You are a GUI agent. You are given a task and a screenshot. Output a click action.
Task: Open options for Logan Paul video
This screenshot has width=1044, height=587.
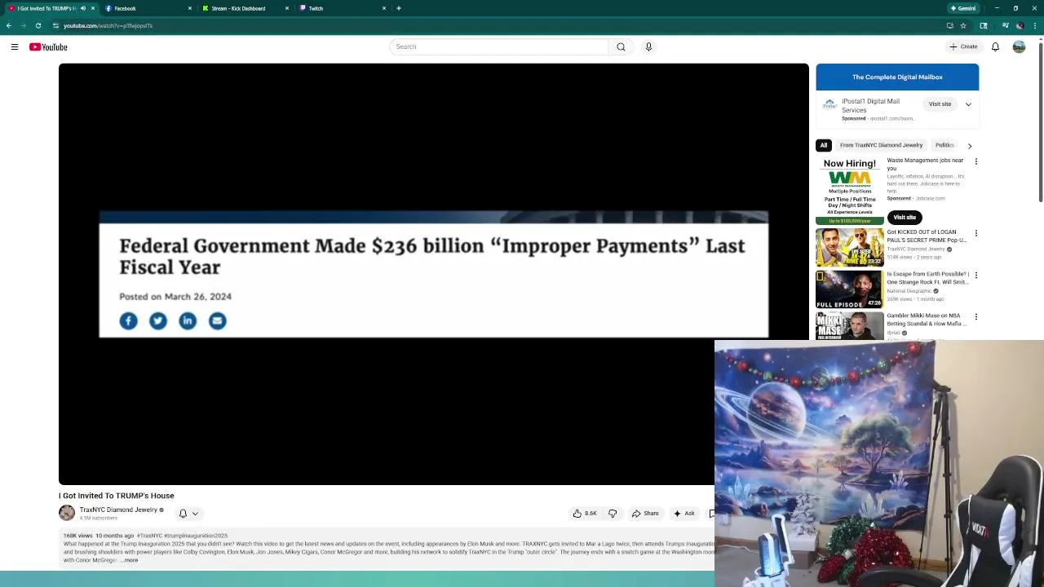(x=975, y=233)
